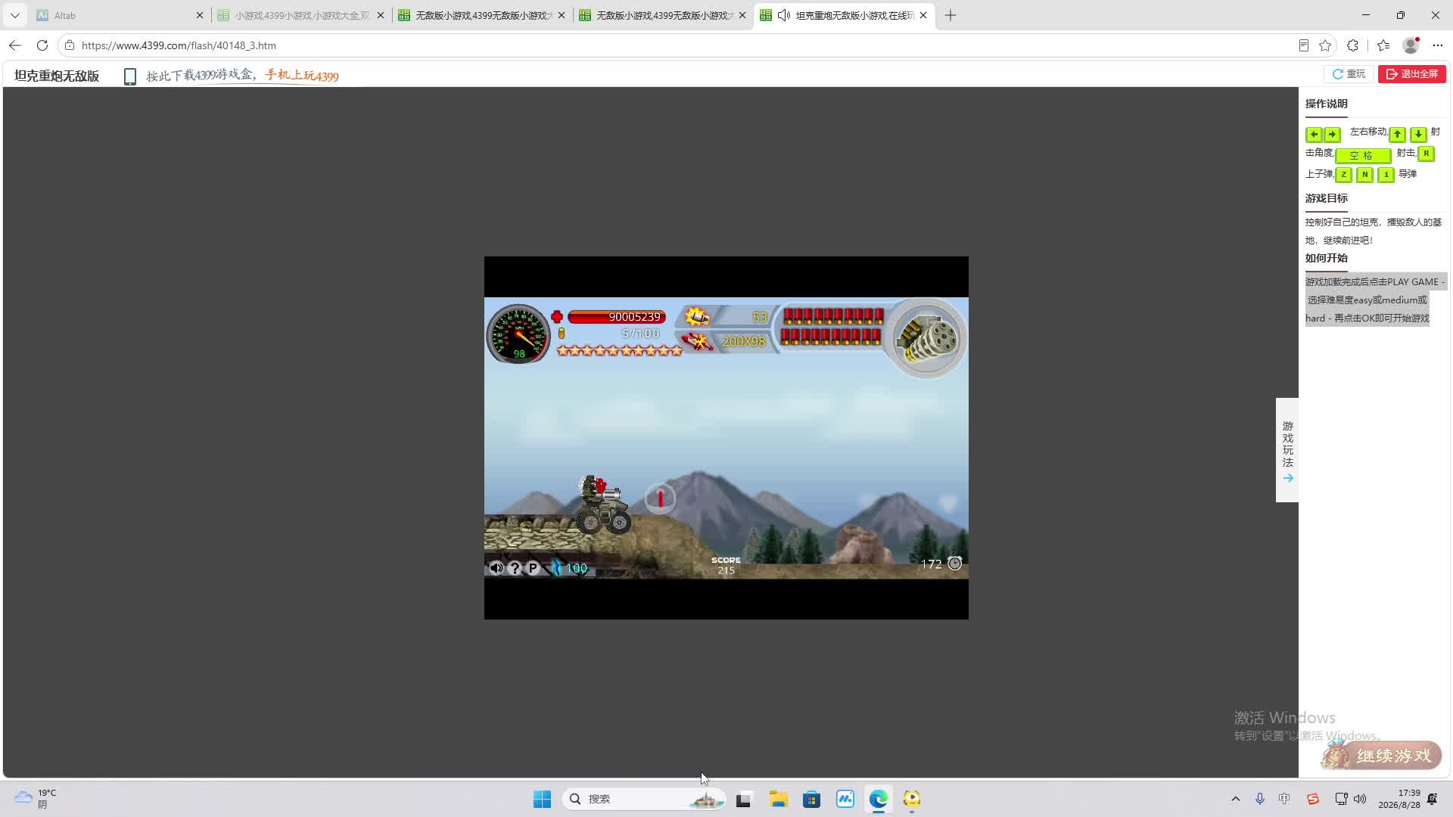The image size is (1453, 817).
Task: Click the 退出全屏 exit fullscreen button
Action: point(1412,74)
